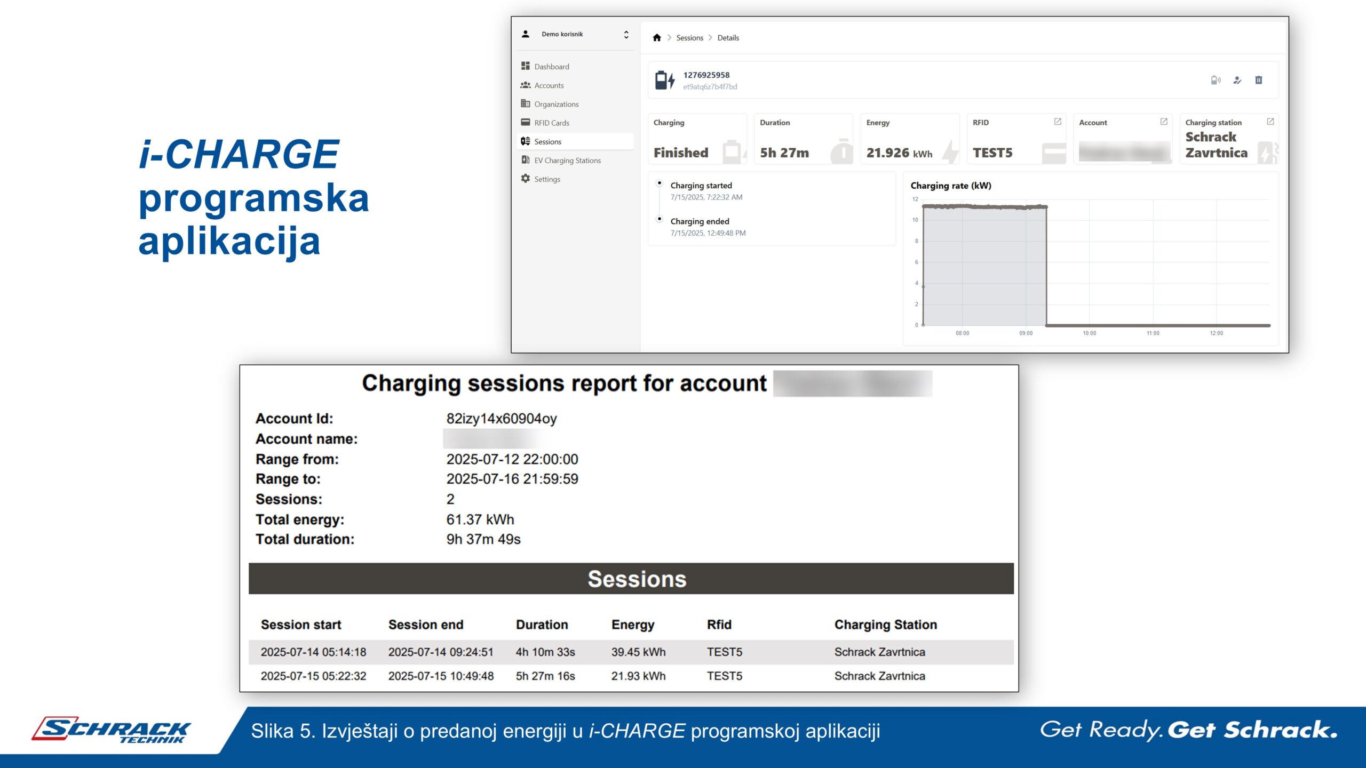
Task: Click the Charging started timeline marker
Action: click(x=660, y=183)
